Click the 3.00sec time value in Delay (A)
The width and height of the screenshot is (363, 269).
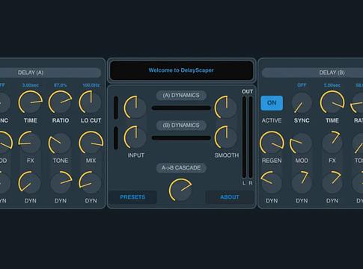(31, 85)
